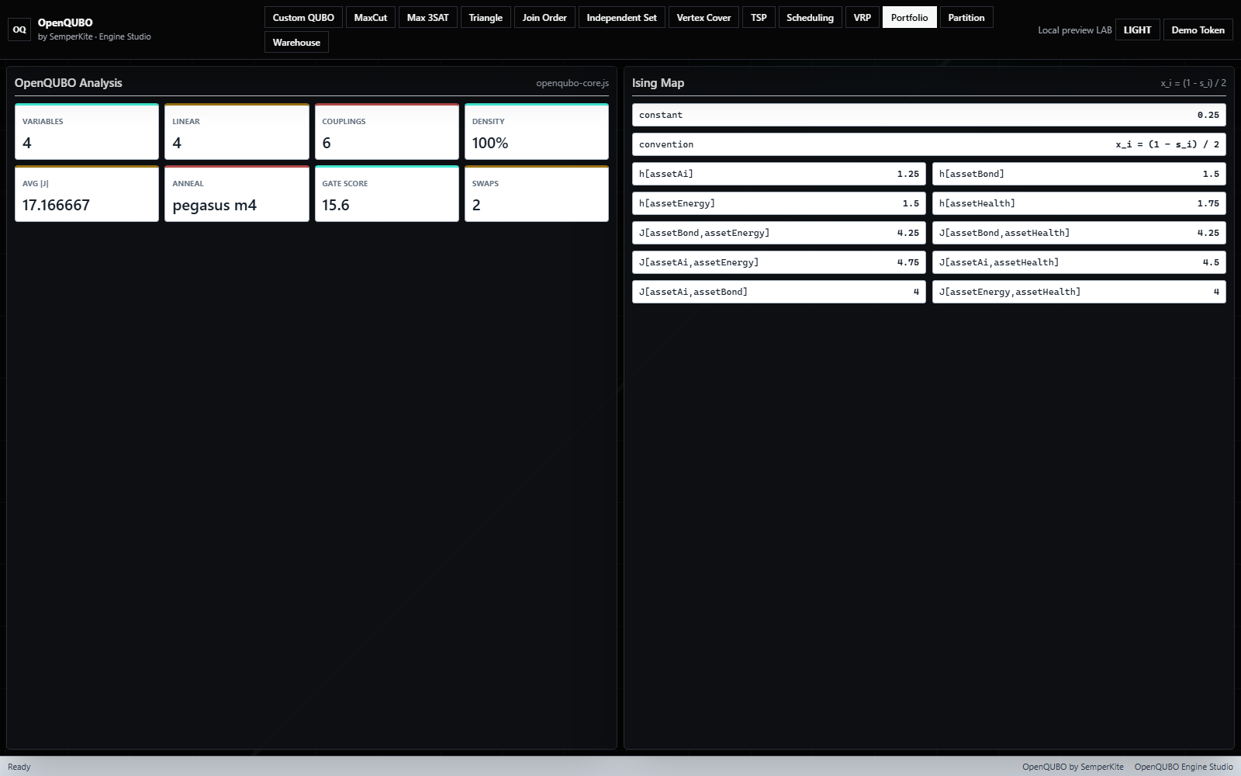Click the SemperKite Engine Studio subtitle

pos(95,36)
